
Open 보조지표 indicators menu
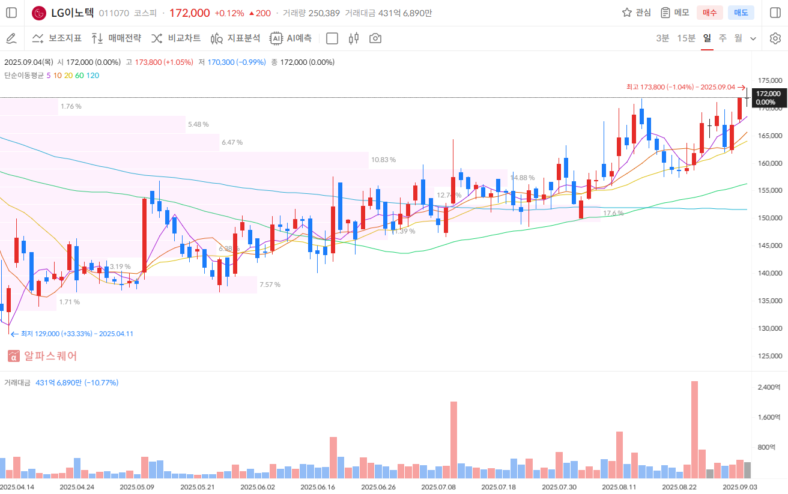click(x=57, y=38)
